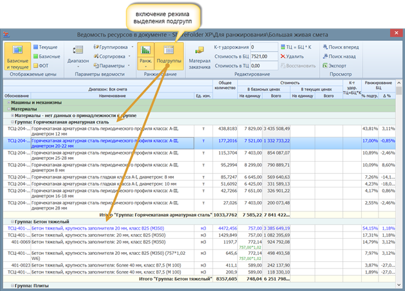The width and height of the screenshot is (405, 291).
Task: Click the Экспорт export button
Action: coord(335,66)
